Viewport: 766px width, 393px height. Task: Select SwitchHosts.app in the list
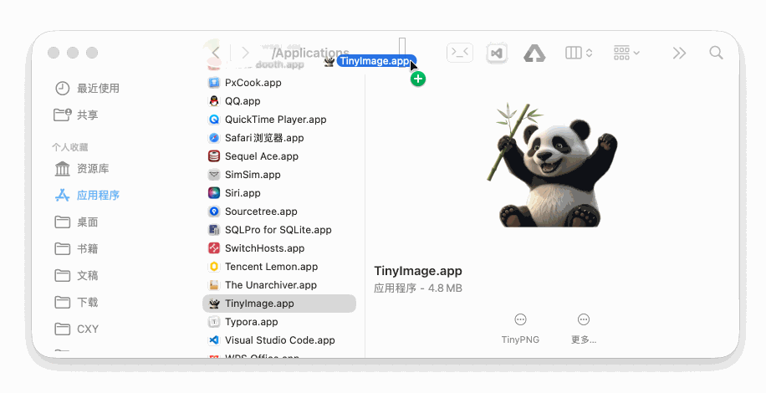(x=279, y=248)
